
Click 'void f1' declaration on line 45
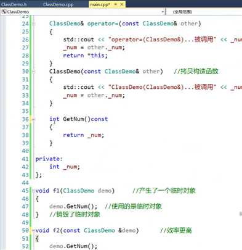47,191
